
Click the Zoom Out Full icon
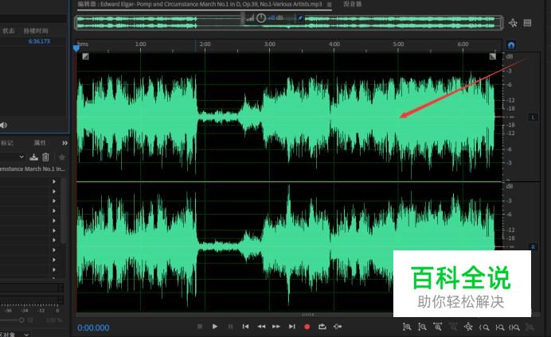(x=468, y=327)
